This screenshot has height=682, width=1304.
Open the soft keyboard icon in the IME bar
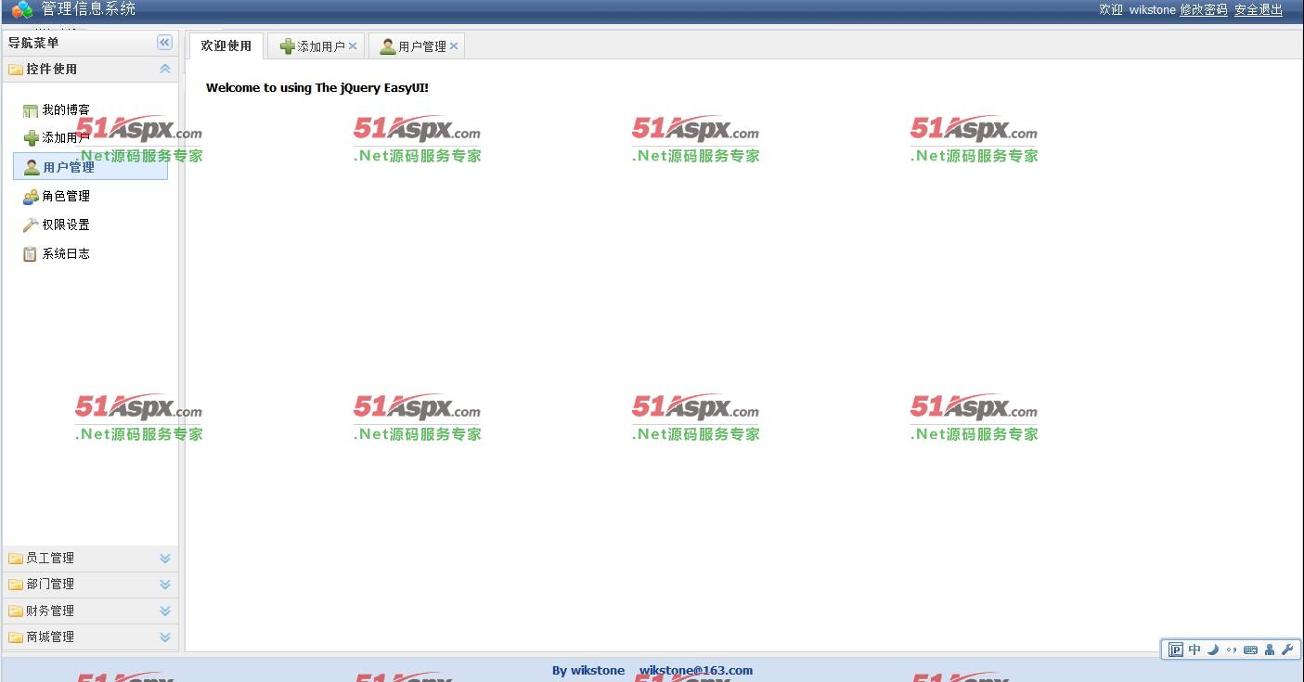[1250, 650]
